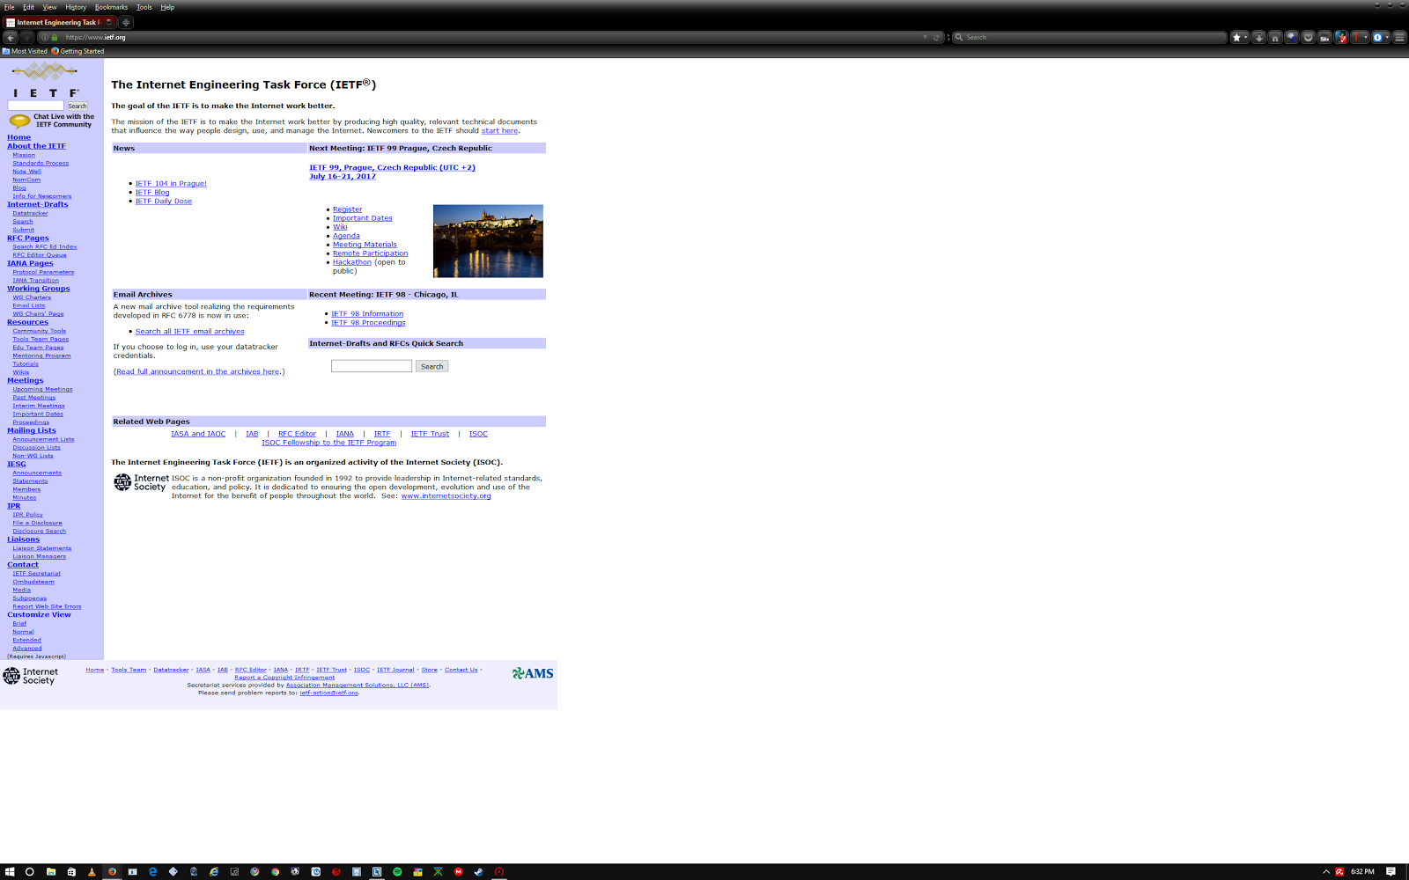The height and width of the screenshot is (880, 1409).
Task: Open the Pocket toolbar icon
Action: 1309,37
